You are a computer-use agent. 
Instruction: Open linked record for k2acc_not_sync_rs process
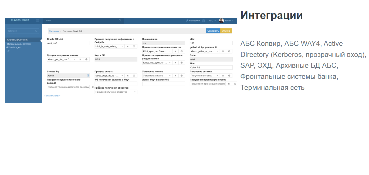coord(182,63)
